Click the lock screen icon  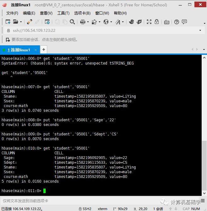[157, 22]
